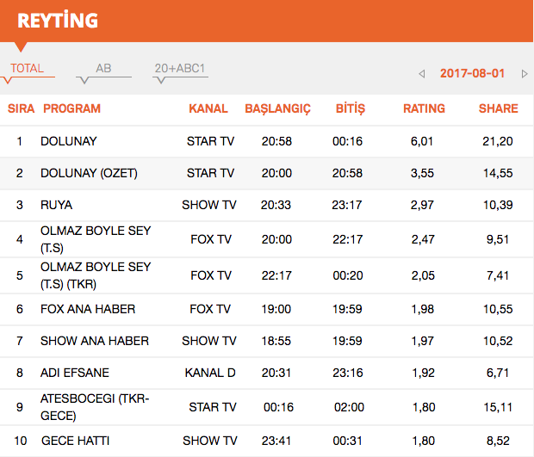Click the KANAL column header
The image size is (534, 457).
208,108
